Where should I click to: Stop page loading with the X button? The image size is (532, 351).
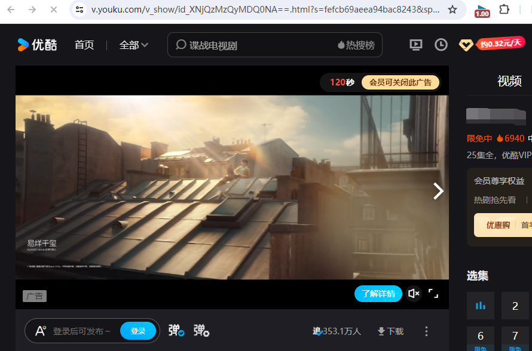54,10
